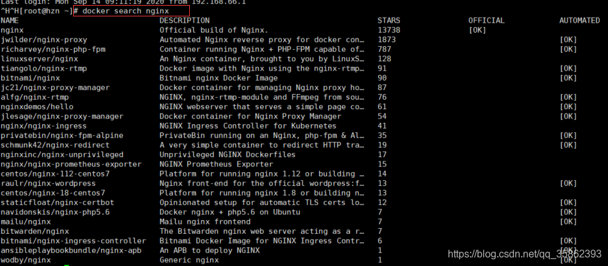
Task: Select bitwarden/nginx image name
Action: (35, 231)
